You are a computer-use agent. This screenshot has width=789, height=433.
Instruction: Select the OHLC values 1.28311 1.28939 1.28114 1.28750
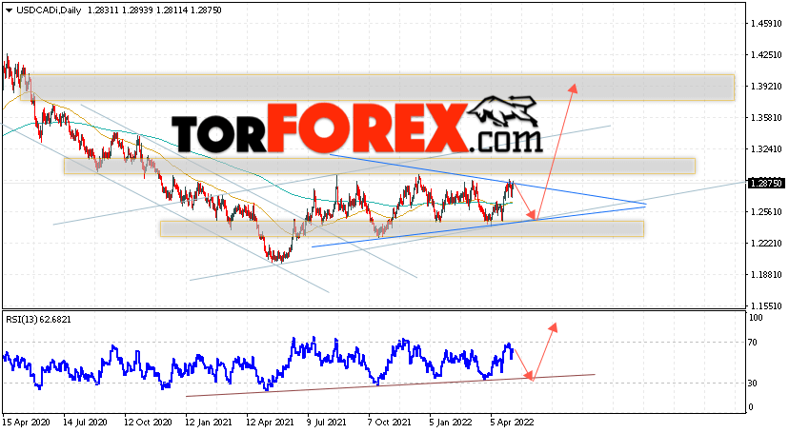[x=154, y=10]
